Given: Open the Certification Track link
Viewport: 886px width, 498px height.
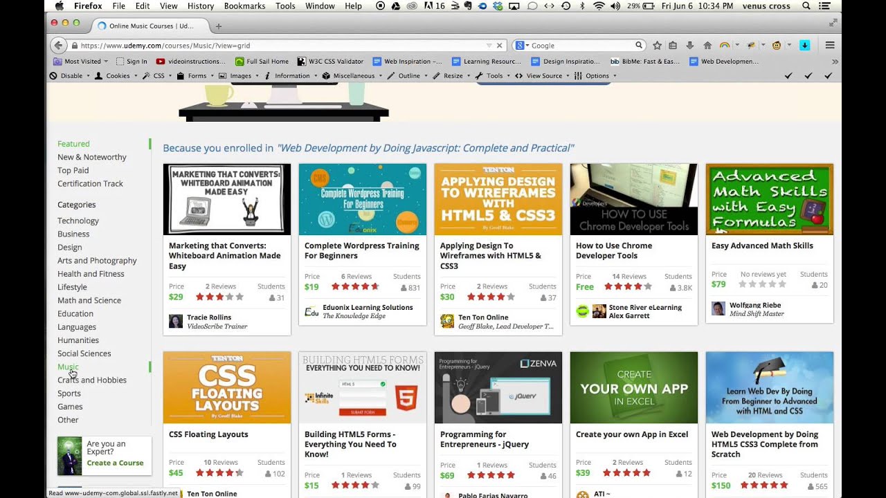Looking at the screenshot, I should [x=90, y=183].
